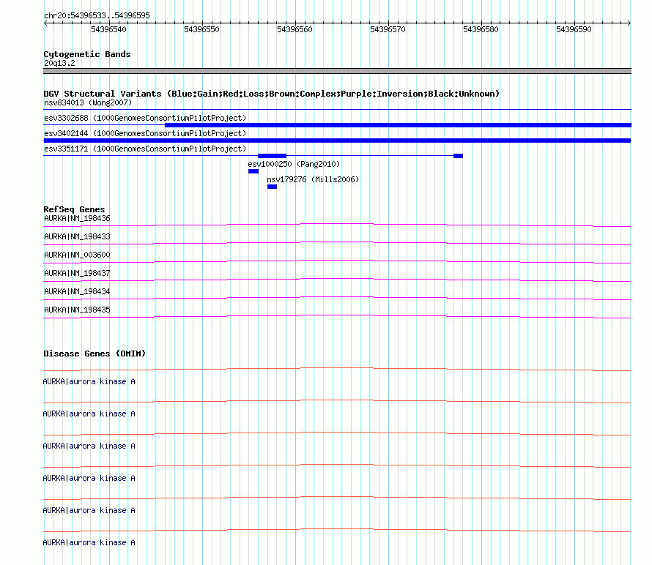652x565 pixels.
Task: Click ruler tick label 54396550
Action: (201, 29)
